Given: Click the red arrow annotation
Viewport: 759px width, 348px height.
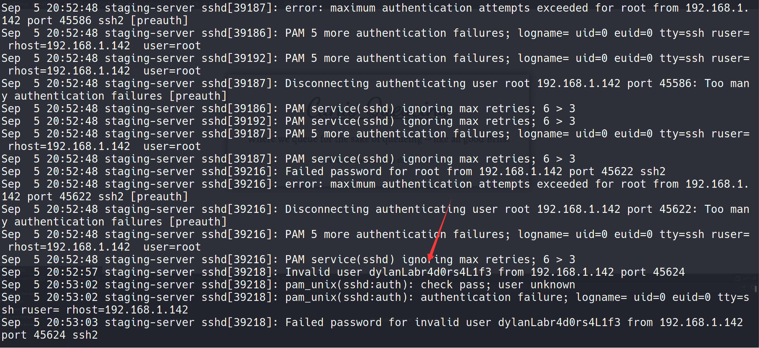Looking at the screenshot, I should 439,230.
